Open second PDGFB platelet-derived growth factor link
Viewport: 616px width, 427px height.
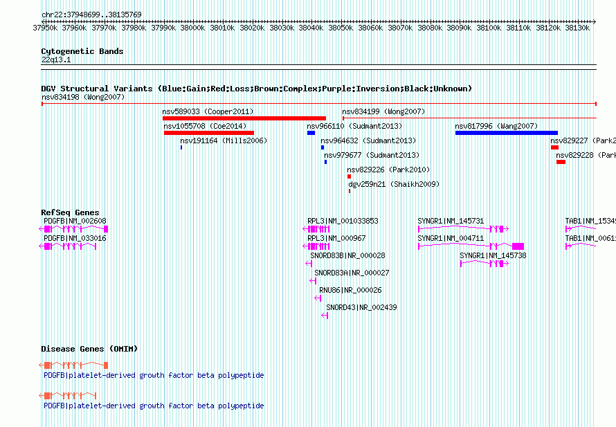(154, 406)
